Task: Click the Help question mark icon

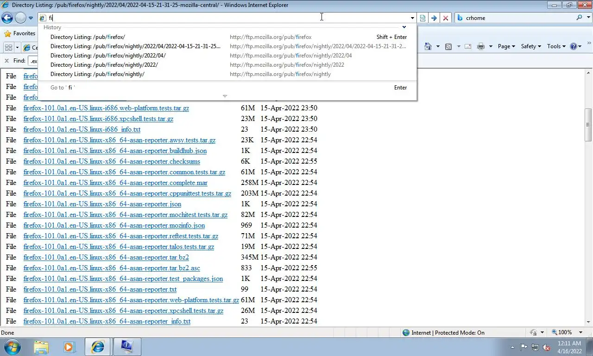Action: coord(574,46)
